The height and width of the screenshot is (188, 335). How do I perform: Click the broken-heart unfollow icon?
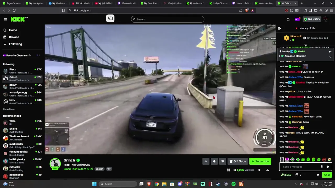click(222, 161)
